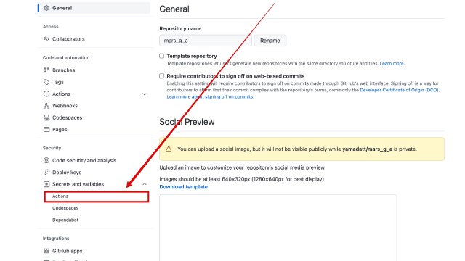
Task: Click the Tags icon
Action: tap(46, 82)
